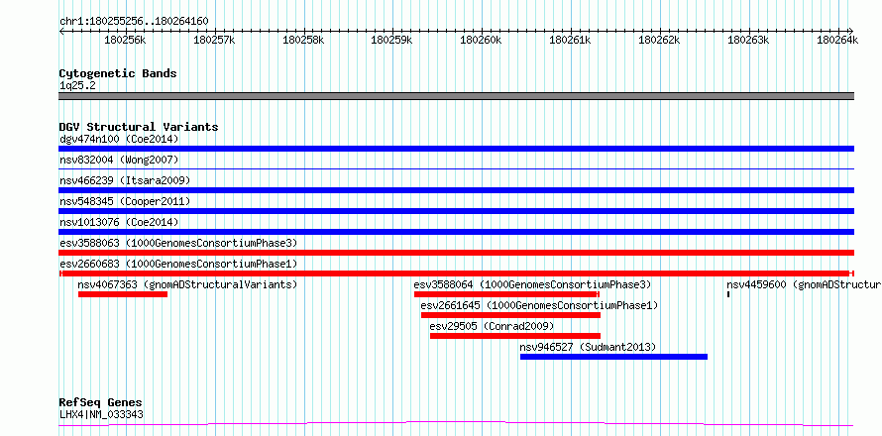The width and height of the screenshot is (882, 436).
Task: Click the 180260k ruler tick label
Action: click(x=481, y=40)
